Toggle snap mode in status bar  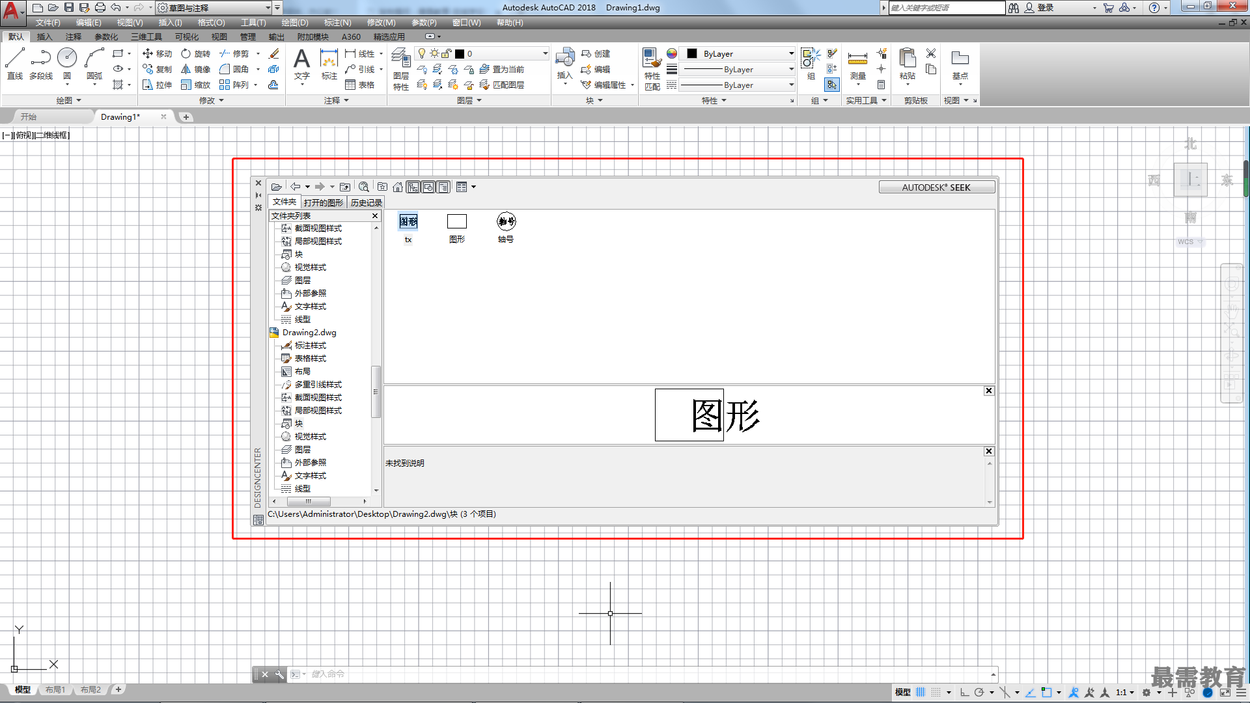(936, 693)
